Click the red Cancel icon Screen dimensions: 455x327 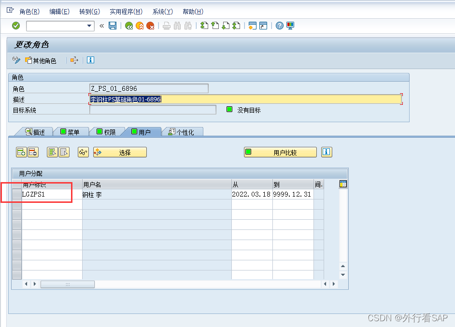150,26
